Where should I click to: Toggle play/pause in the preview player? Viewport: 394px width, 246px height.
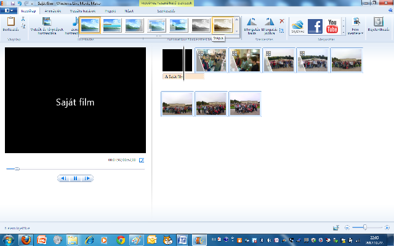pyautogui.click(x=75, y=178)
